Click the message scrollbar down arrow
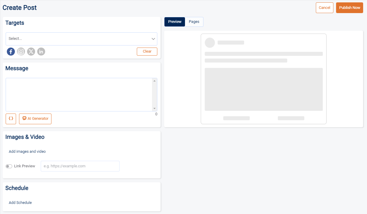The width and height of the screenshot is (367, 214). 154,109
